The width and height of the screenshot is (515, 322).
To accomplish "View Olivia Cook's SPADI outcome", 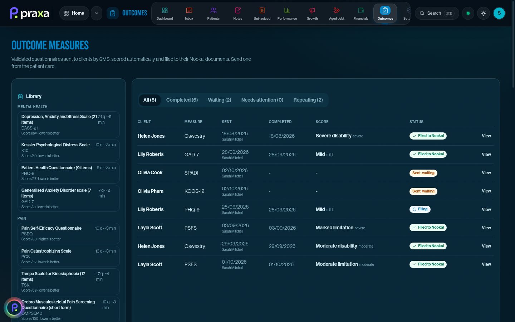I will click(x=486, y=173).
